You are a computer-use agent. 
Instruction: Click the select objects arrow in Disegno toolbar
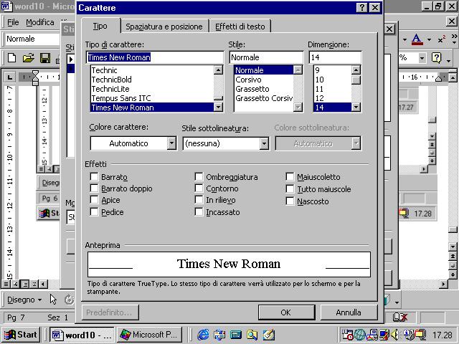tap(53, 300)
